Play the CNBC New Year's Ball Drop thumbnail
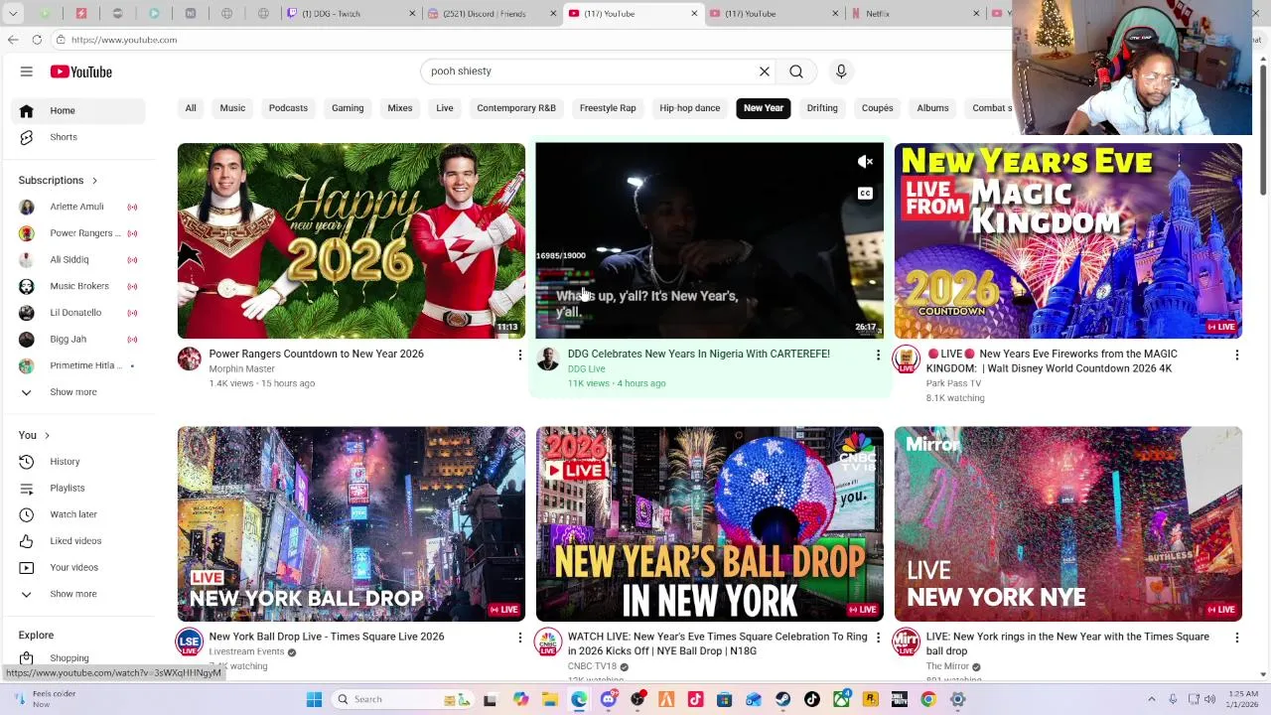The image size is (1271, 715). (710, 524)
